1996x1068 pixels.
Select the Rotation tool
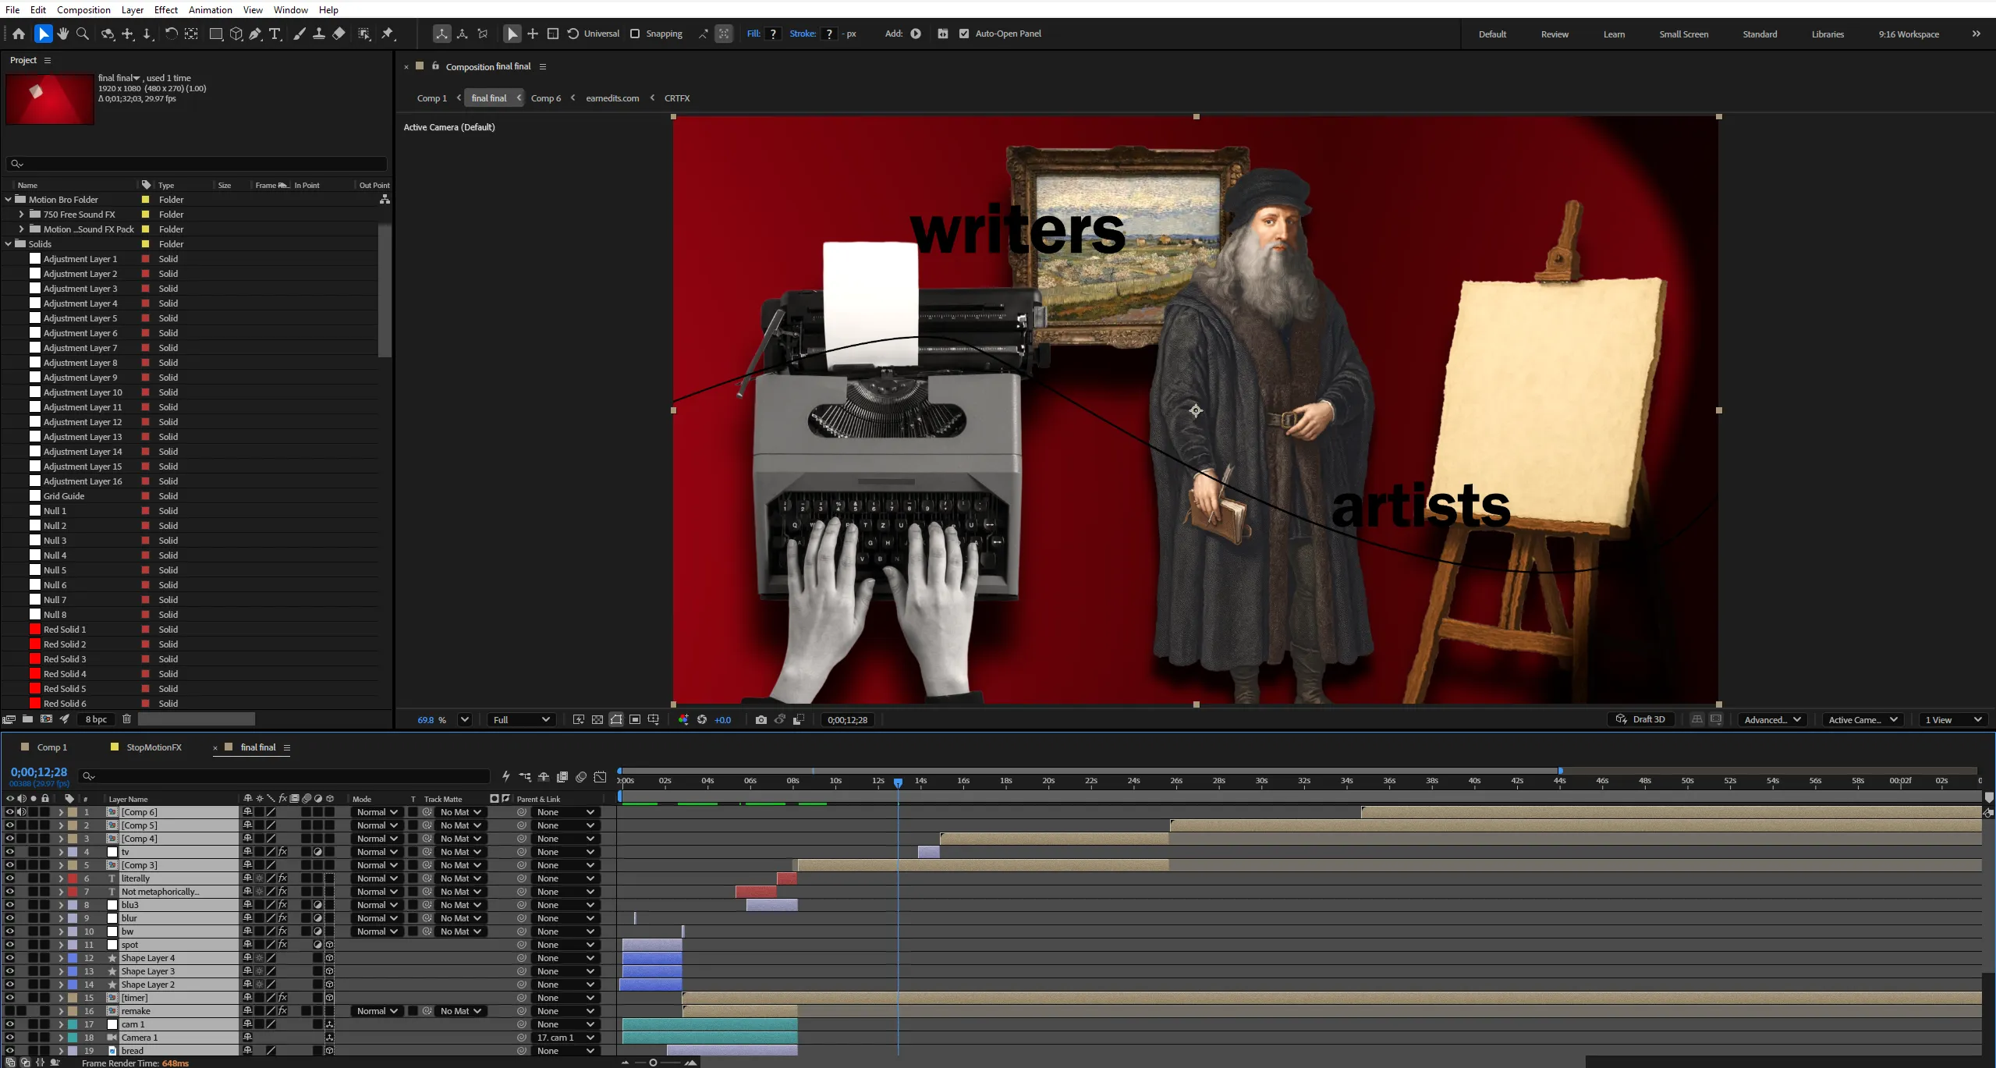[x=171, y=34]
